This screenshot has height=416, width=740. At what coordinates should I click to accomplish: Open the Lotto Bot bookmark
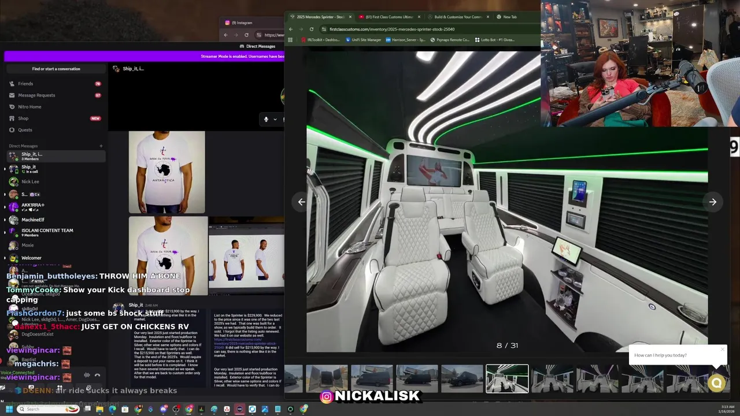tap(494, 40)
